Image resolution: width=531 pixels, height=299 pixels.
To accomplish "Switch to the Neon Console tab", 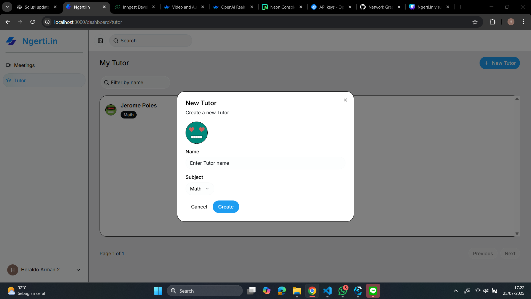I will click(282, 7).
